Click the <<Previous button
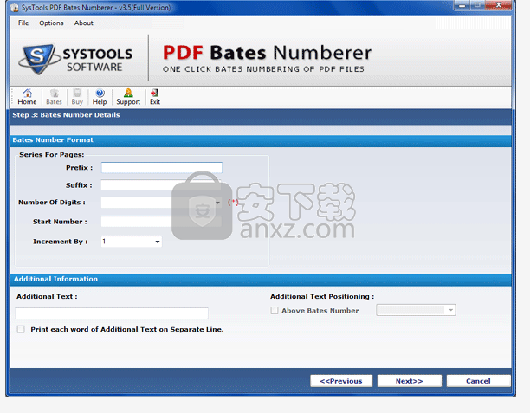530x413 pixels. (x=341, y=381)
